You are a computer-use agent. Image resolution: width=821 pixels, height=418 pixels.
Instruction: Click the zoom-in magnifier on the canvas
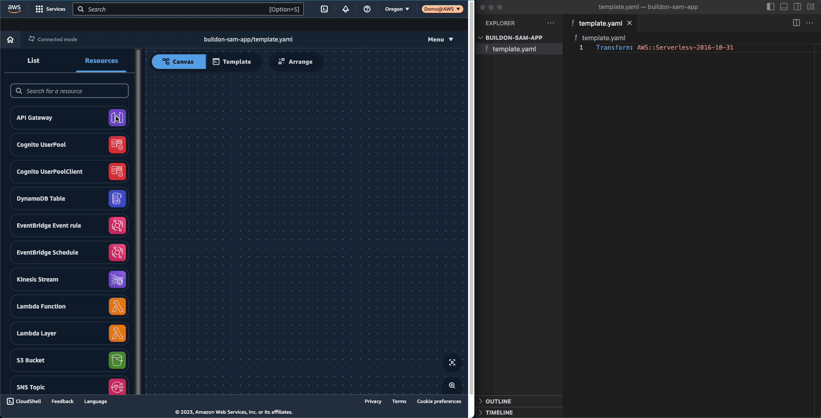click(452, 385)
